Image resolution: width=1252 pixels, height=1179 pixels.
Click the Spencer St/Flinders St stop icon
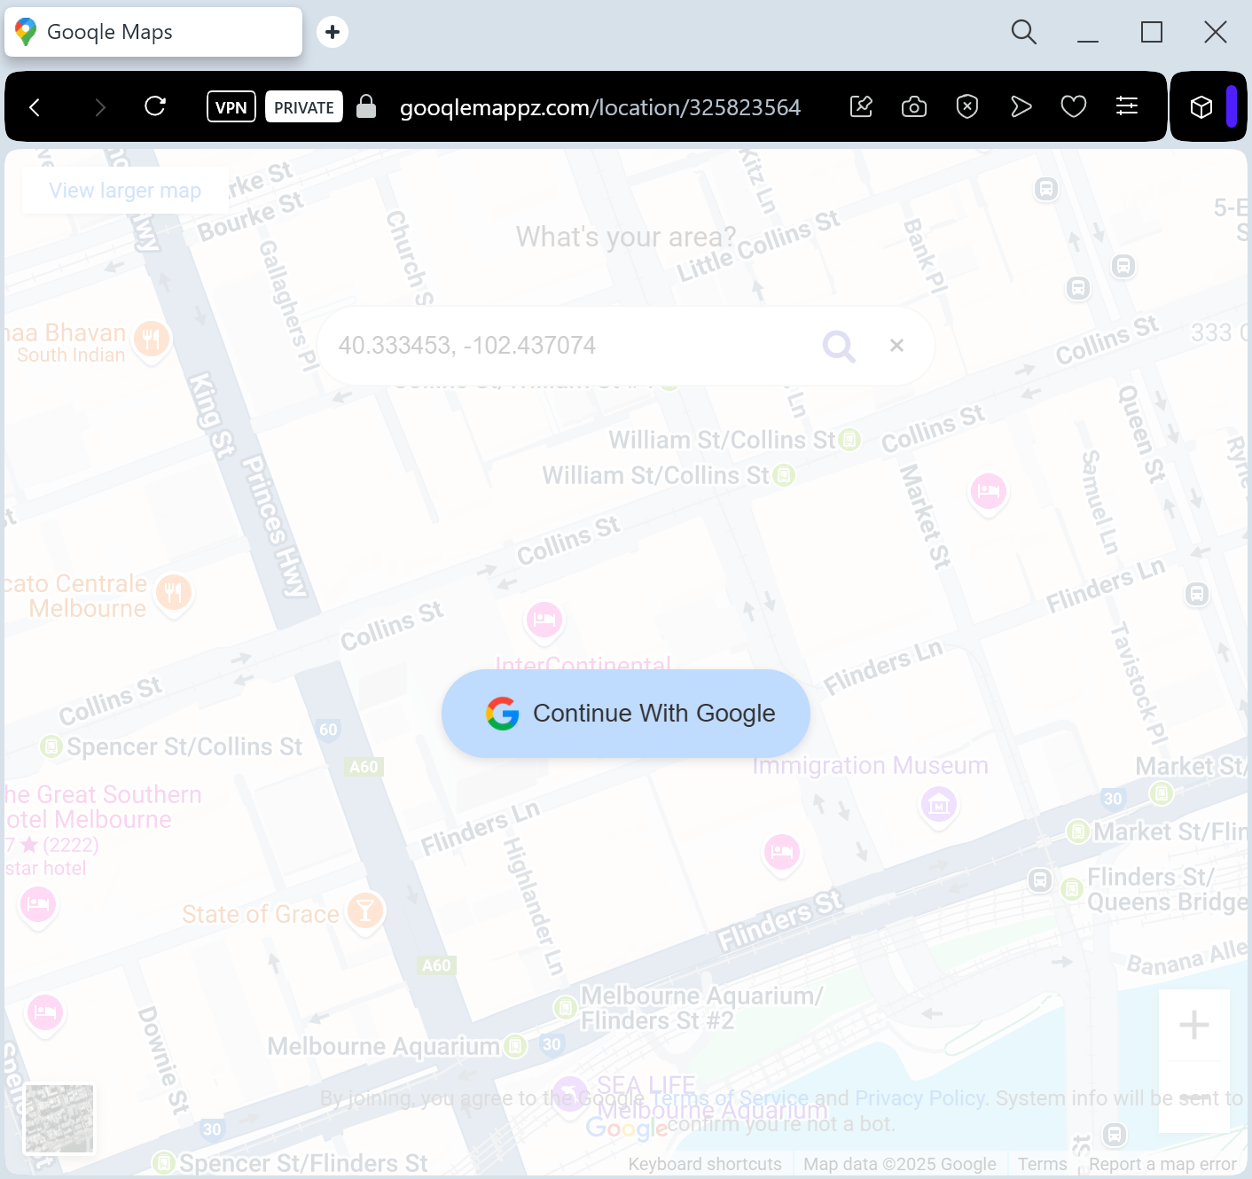coord(163,1162)
